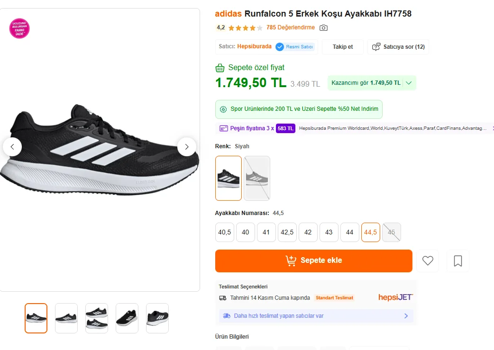Click the camera icon beside reviews
This screenshot has width=494, height=350.
[323, 28]
